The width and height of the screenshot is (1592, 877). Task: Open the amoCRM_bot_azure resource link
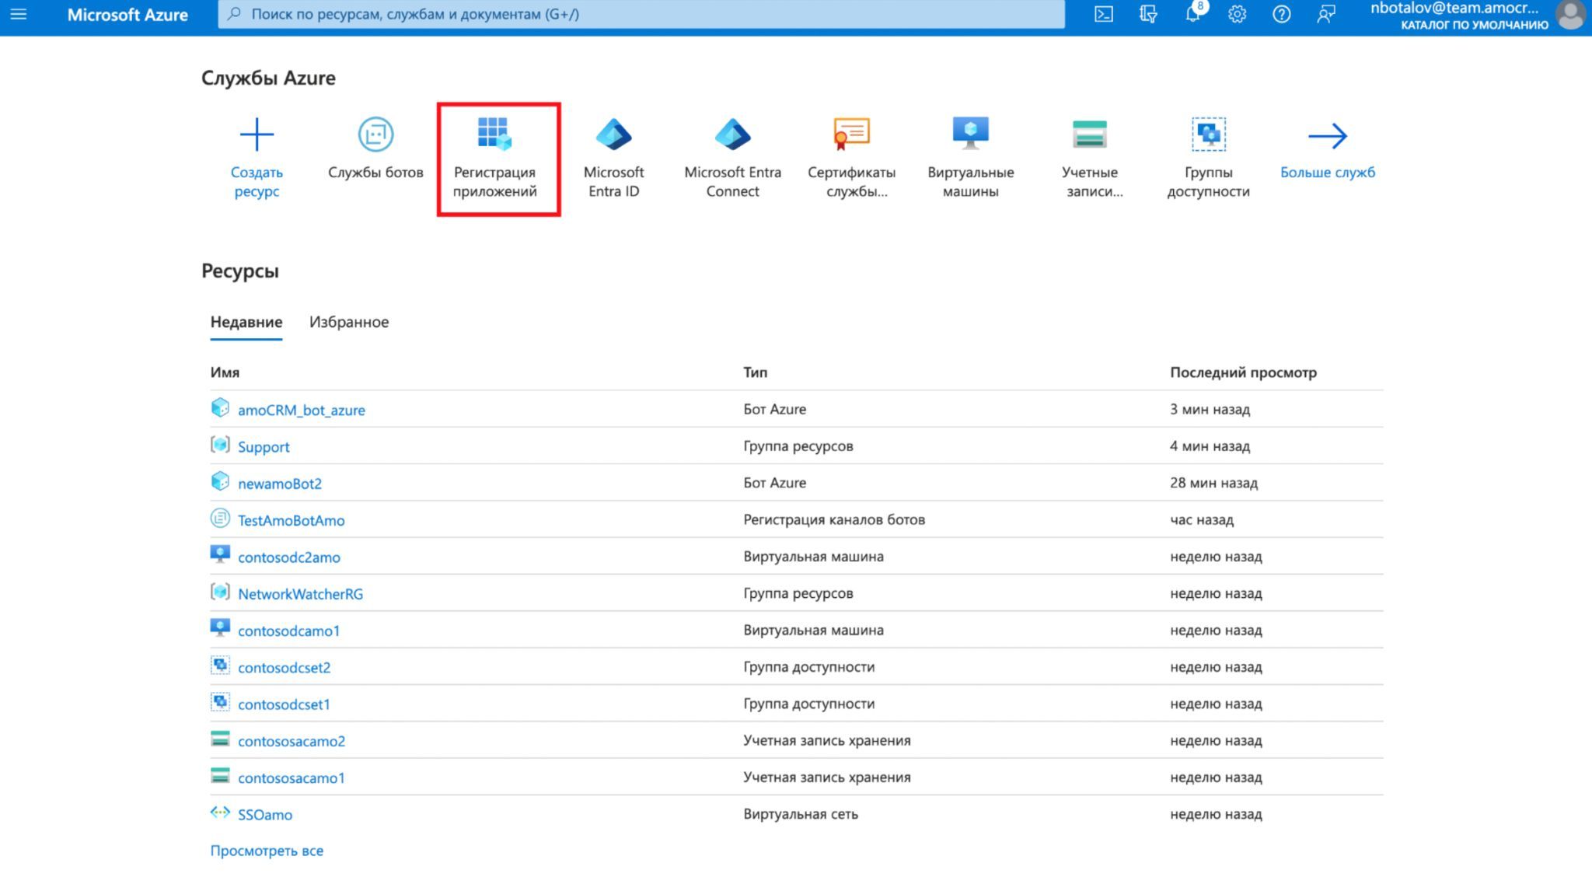(302, 410)
